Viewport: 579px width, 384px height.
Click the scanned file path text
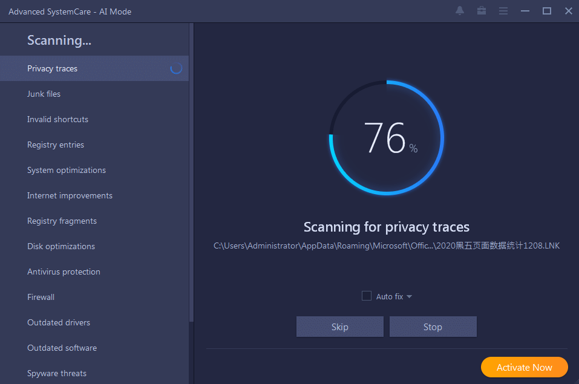point(387,246)
